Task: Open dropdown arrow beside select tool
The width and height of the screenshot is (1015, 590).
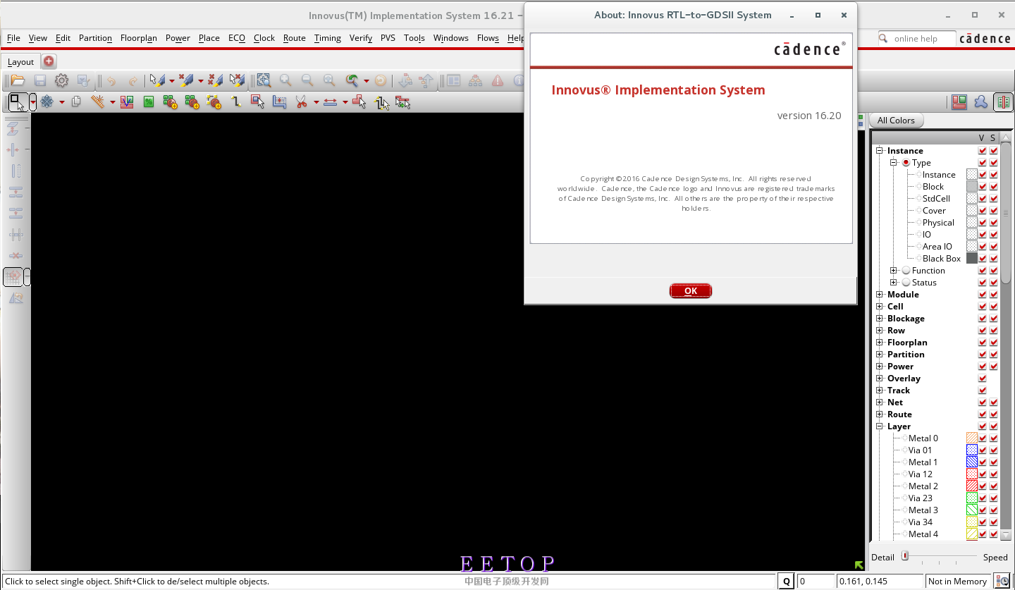Action: pyautogui.click(x=32, y=102)
